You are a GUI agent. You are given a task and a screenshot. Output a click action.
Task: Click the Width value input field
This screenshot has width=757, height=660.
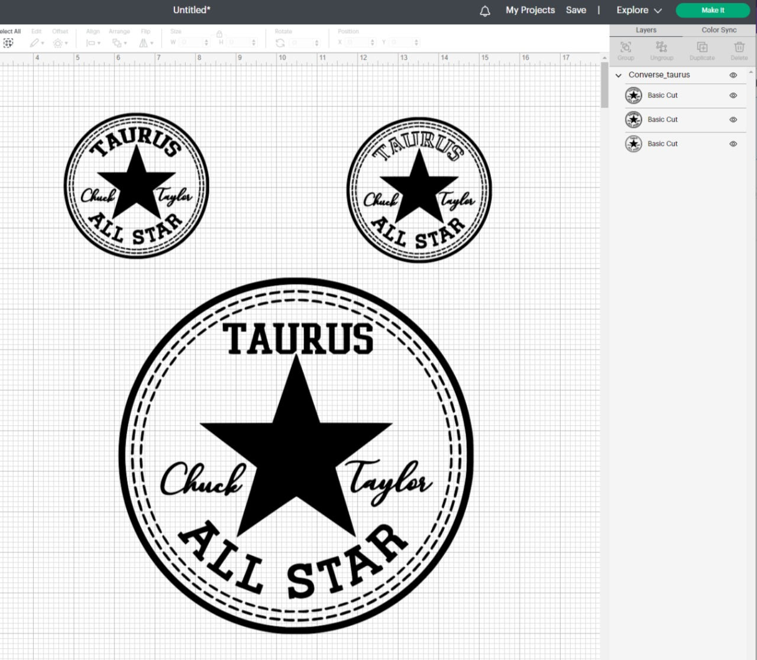click(189, 42)
